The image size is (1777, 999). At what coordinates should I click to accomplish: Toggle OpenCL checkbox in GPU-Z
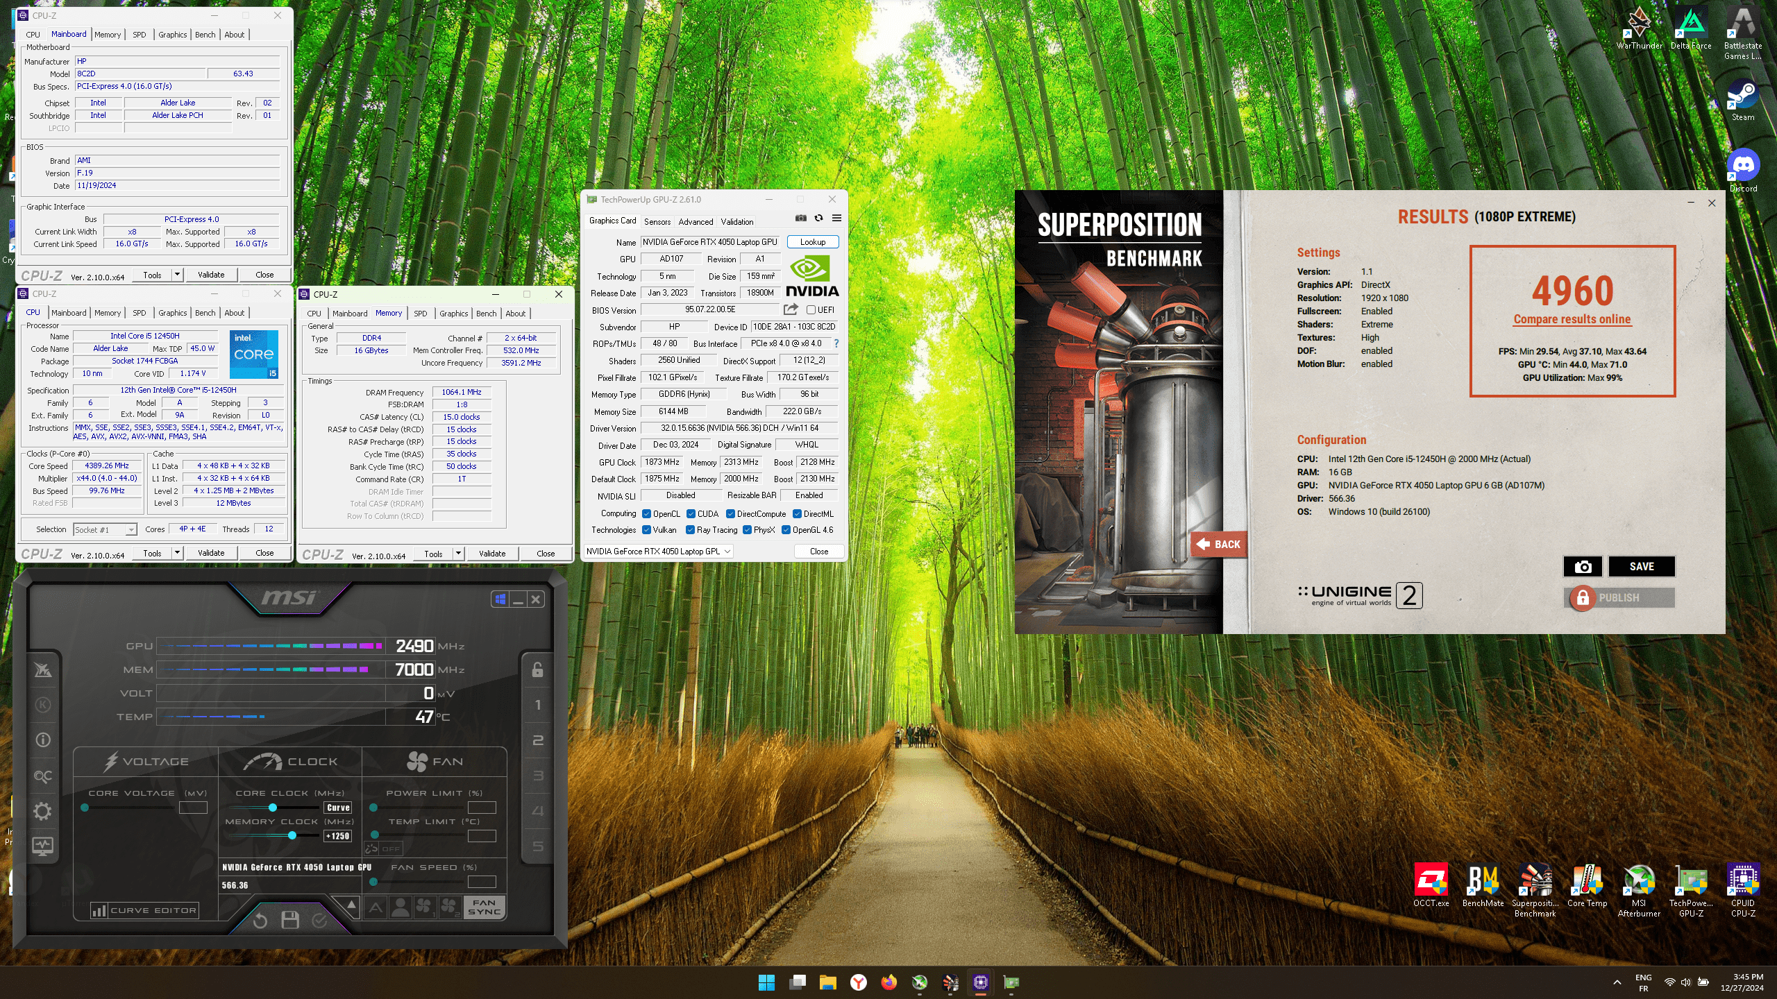point(646,514)
